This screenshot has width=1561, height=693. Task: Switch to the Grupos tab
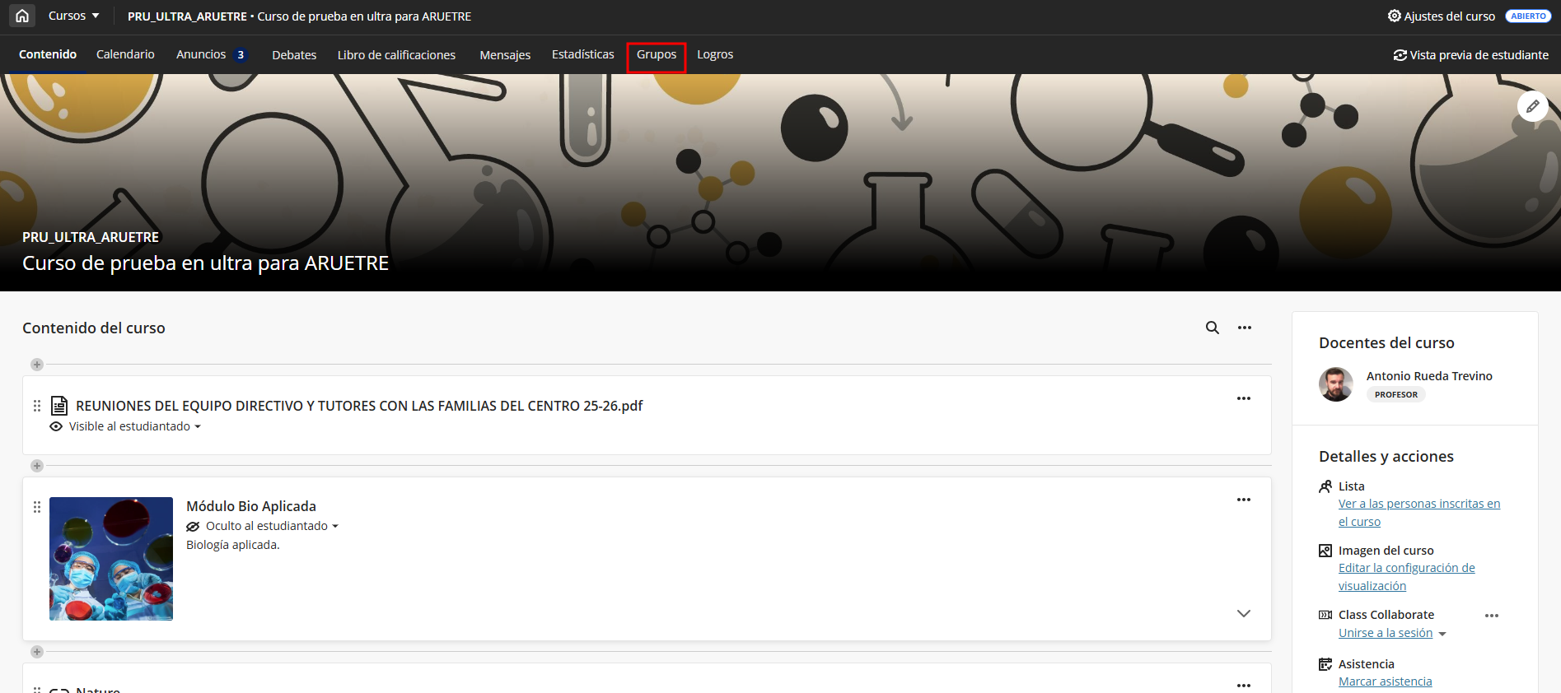coord(656,55)
